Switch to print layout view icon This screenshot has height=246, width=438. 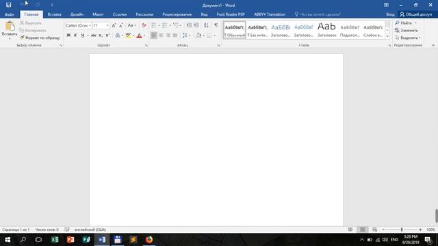[x=362, y=230]
